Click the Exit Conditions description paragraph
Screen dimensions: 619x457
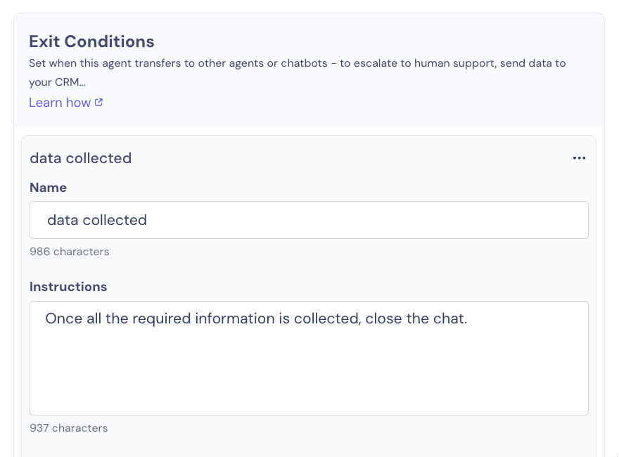pos(298,72)
